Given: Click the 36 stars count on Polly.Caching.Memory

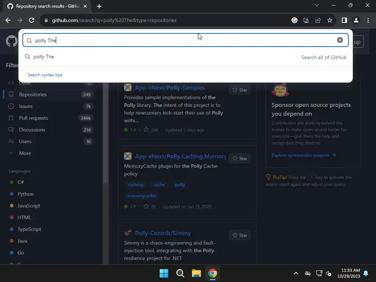Looking at the screenshot, I should pyautogui.click(x=150, y=206).
